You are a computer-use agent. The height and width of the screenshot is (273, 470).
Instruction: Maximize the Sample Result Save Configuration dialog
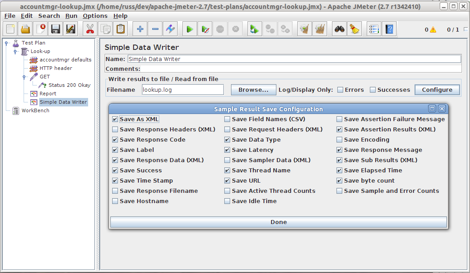[x=432, y=109]
